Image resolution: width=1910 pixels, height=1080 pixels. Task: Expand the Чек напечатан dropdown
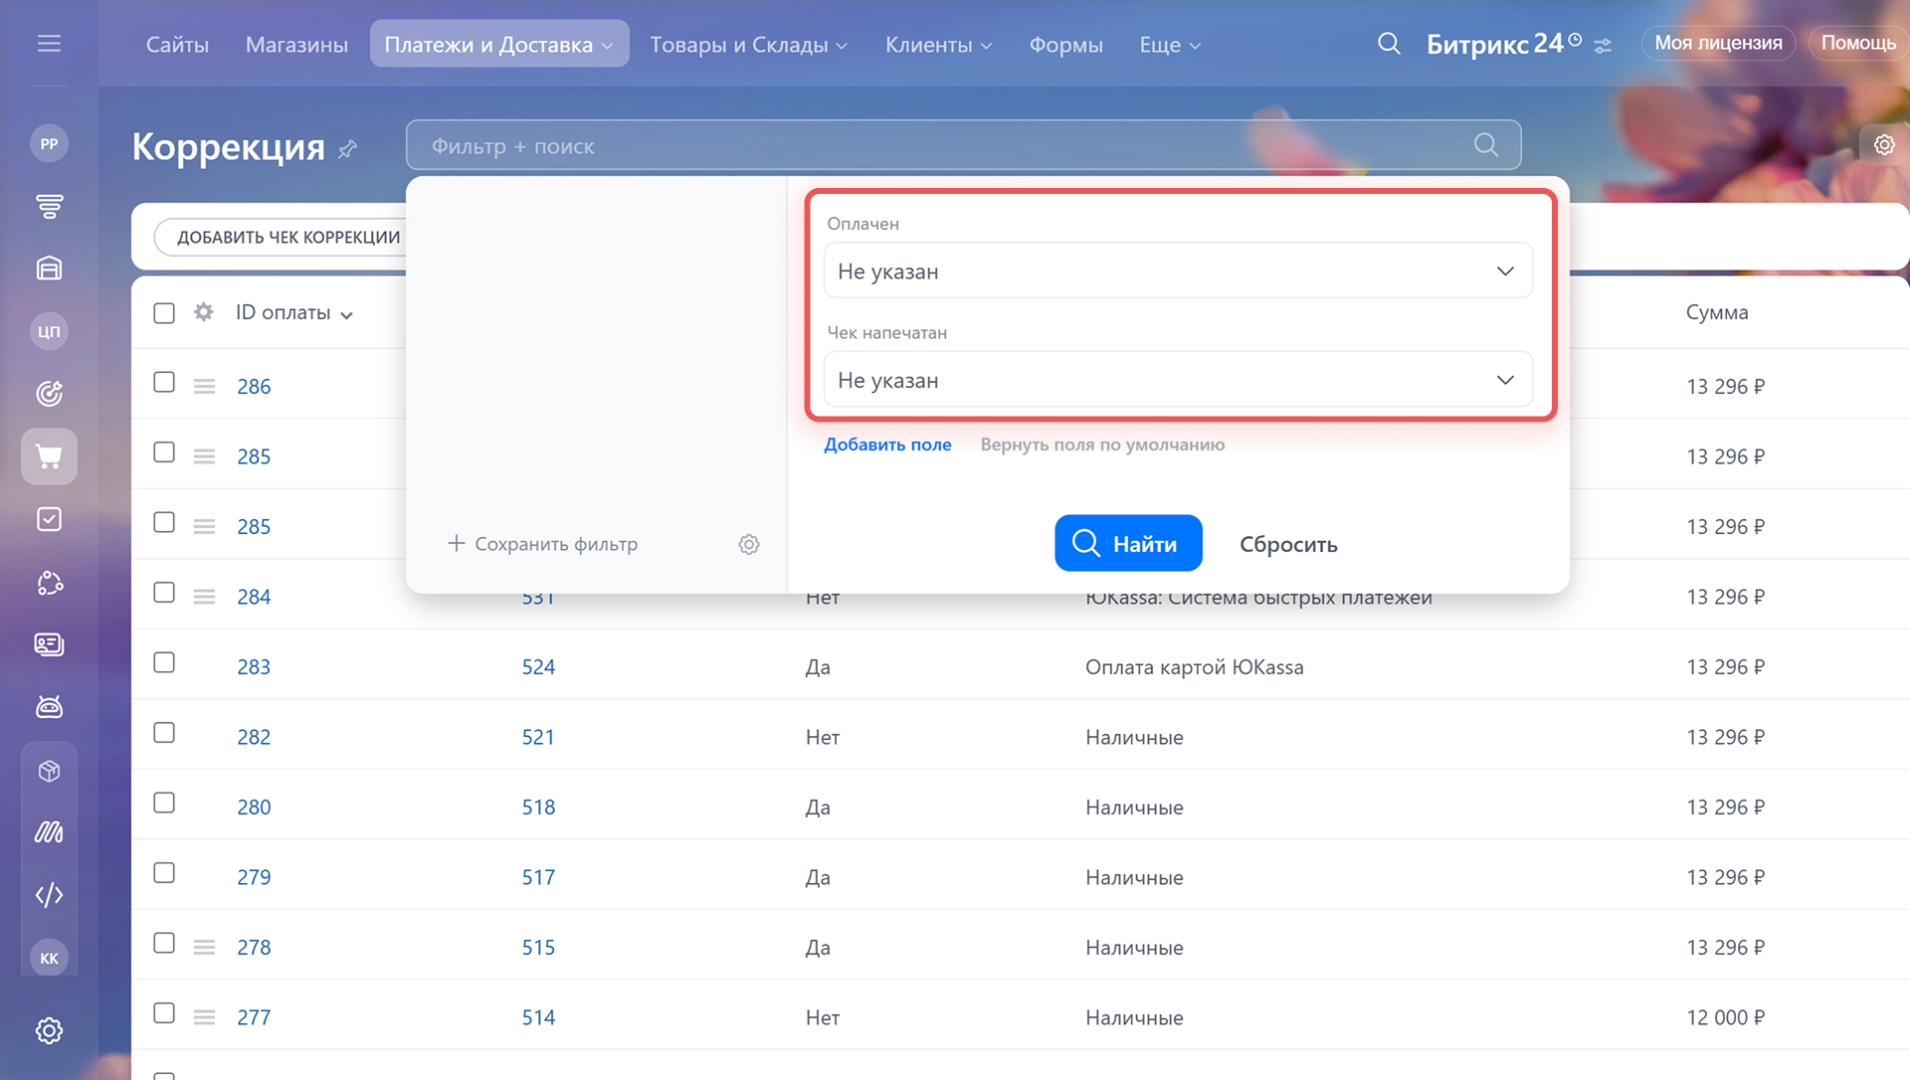[1178, 380]
